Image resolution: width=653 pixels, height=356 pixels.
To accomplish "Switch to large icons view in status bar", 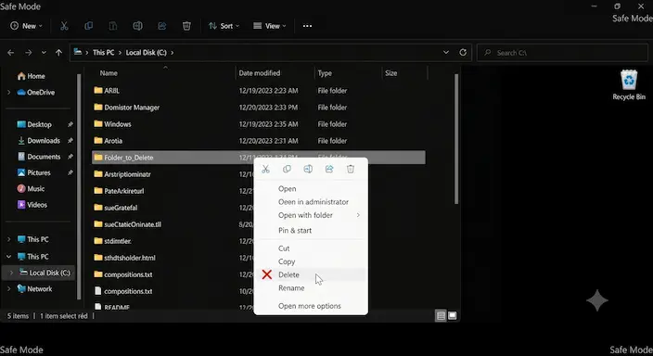I will (x=453, y=315).
